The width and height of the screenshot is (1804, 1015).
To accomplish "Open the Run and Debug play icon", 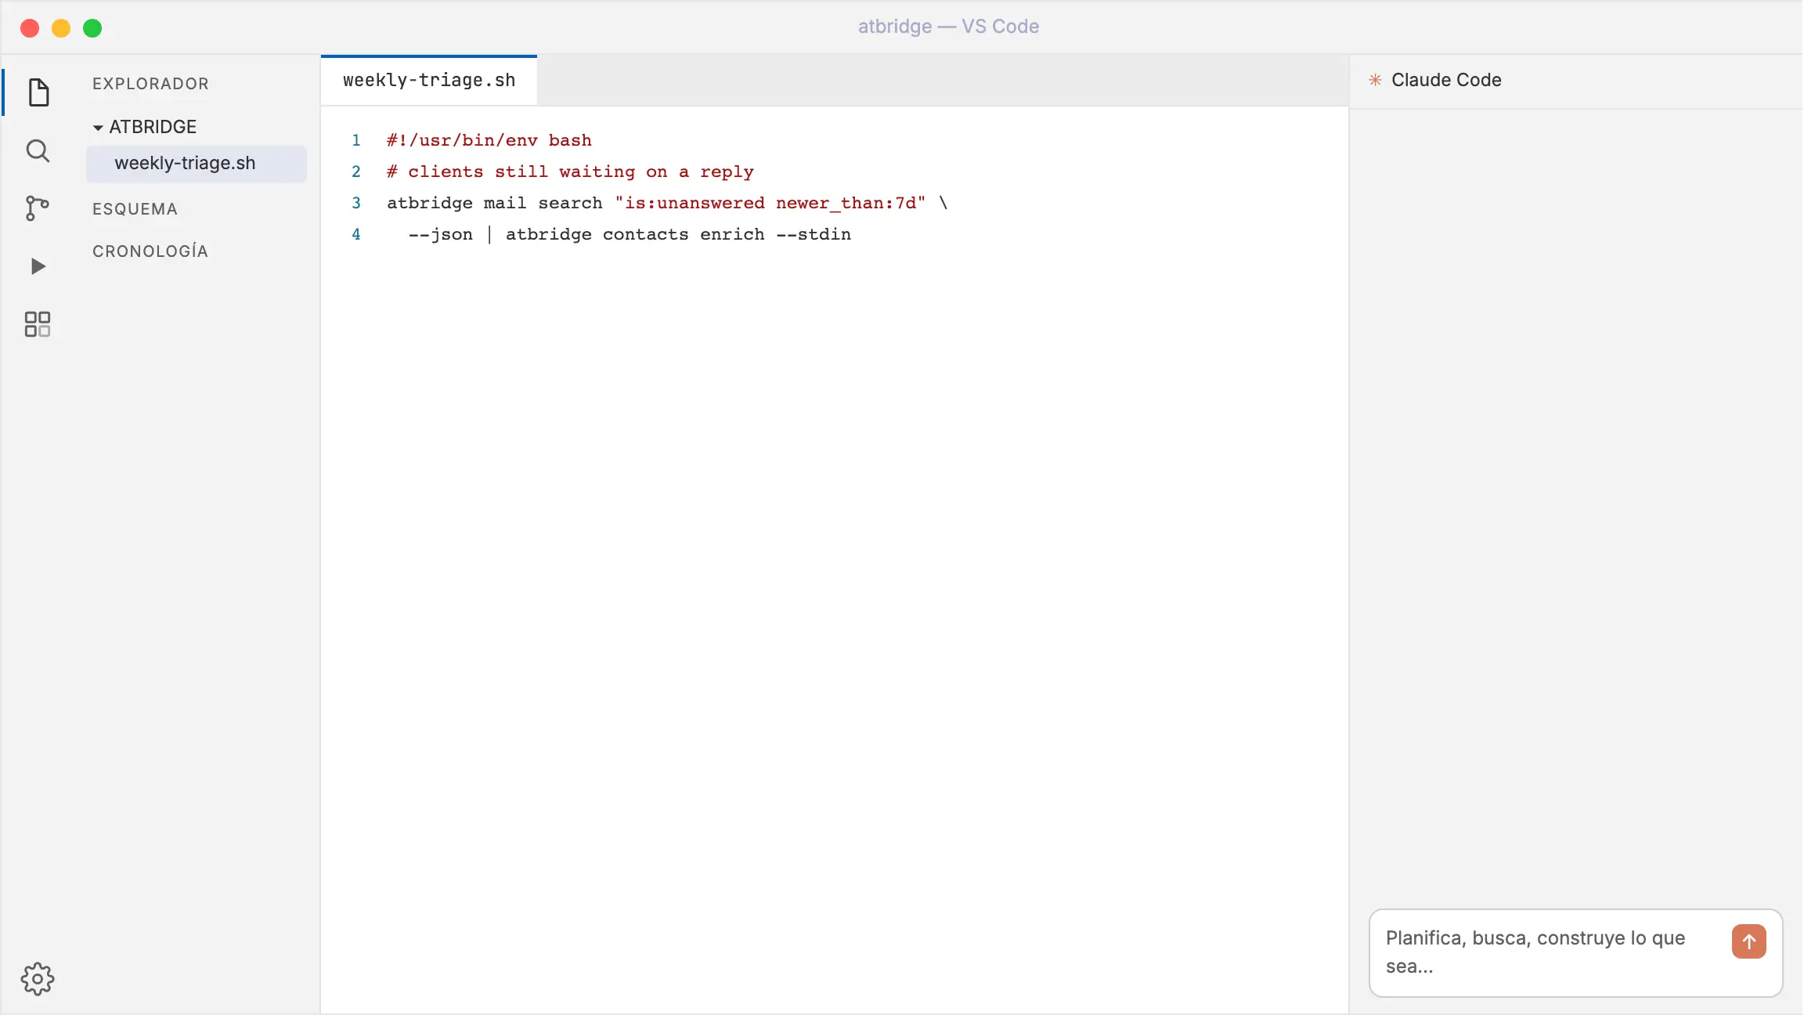I will (38, 266).
